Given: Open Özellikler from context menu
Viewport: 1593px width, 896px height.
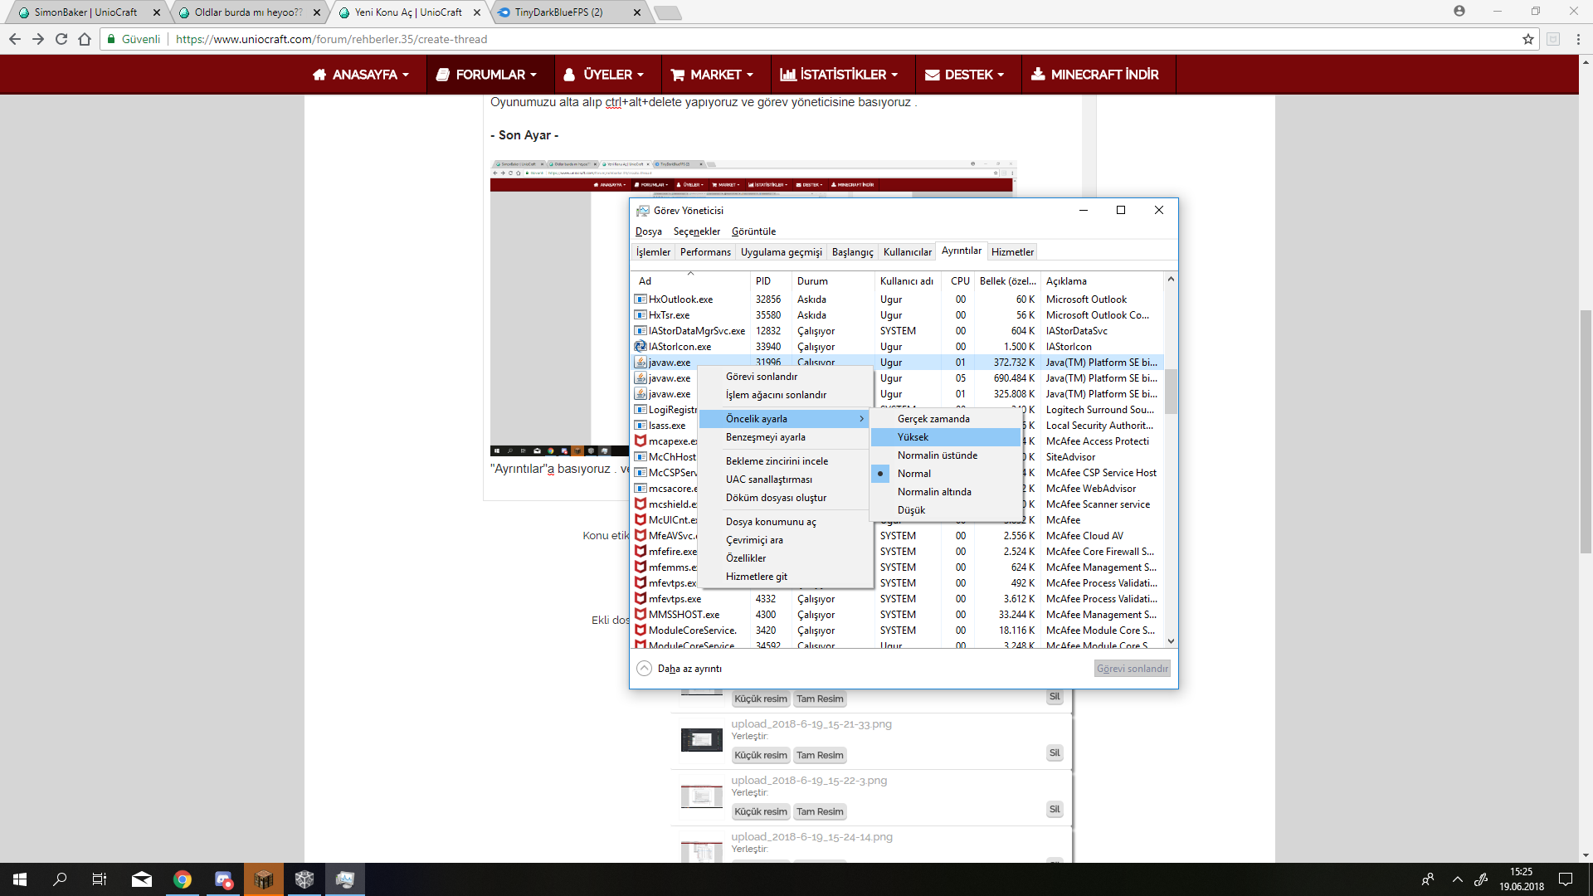Looking at the screenshot, I should click(786, 558).
